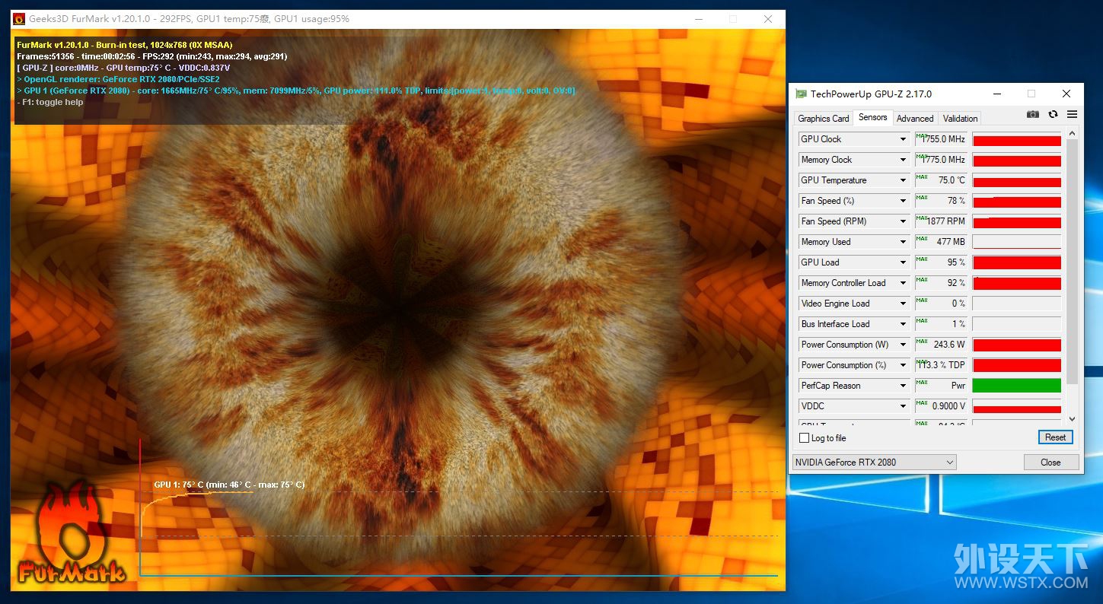Viewport: 1103px width, 604px height.
Task: Click the Memory Clock value 1775.0 MHz
Action: click(x=941, y=160)
